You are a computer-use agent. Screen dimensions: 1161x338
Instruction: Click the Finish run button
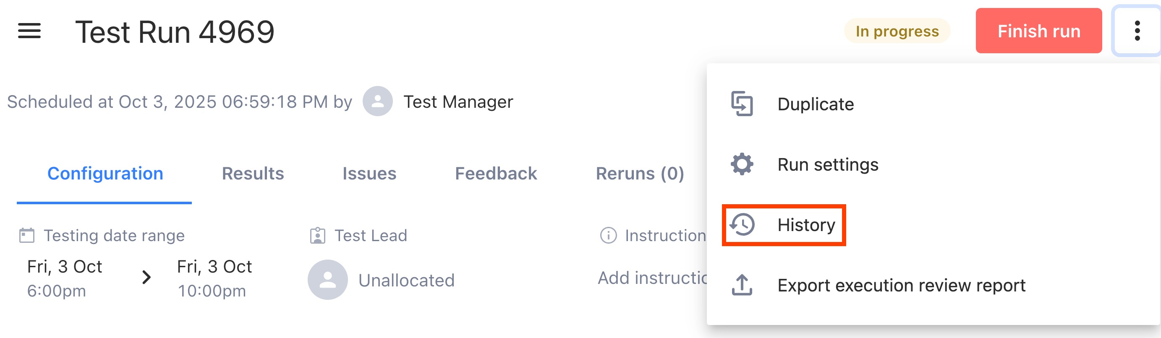pyautogui.click(x=1039, y=31)
